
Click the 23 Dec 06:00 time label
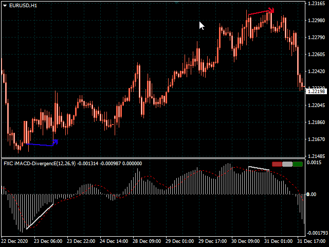48,241
